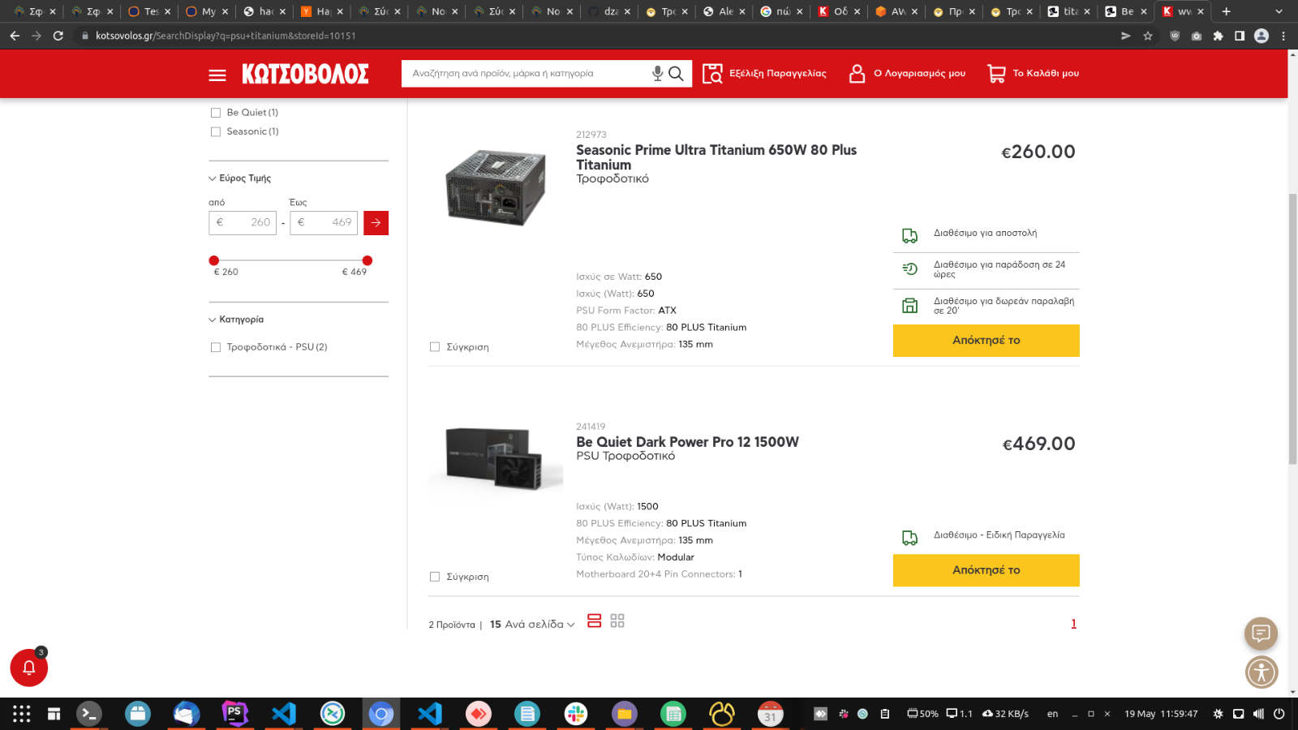The image size is (1298, 730).
Task: Tick the Be Quiet (1) brand filter
Action: tap(216, 113)
